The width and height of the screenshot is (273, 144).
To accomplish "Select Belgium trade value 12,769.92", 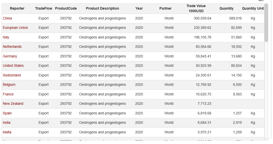I will pyautogui.click(x=203, y=85).
